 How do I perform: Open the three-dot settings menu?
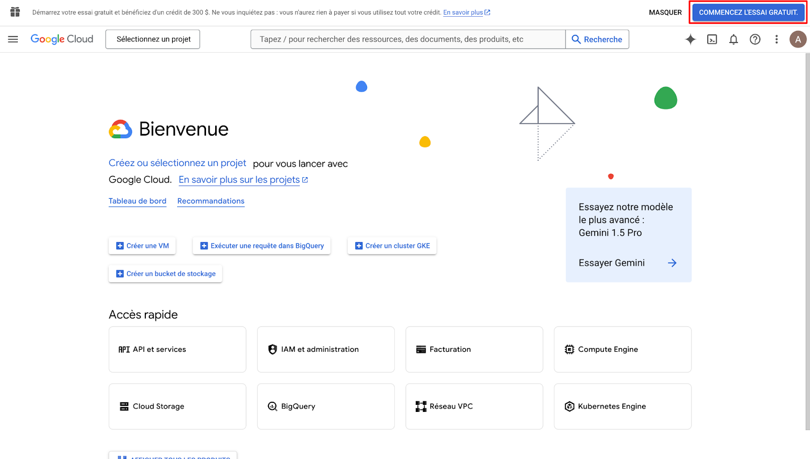(777, 39)
